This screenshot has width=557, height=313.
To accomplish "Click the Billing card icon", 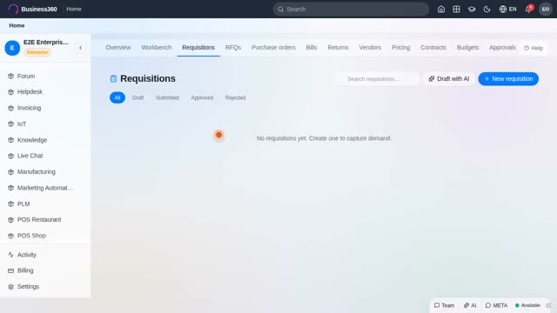I will 10,270.
